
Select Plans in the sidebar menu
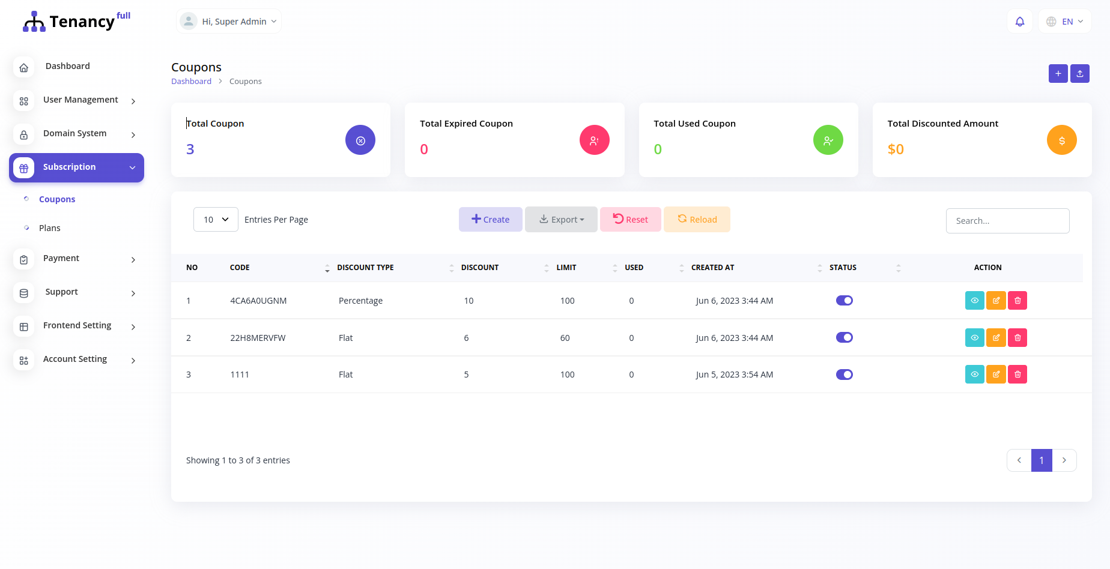[49, 227]
